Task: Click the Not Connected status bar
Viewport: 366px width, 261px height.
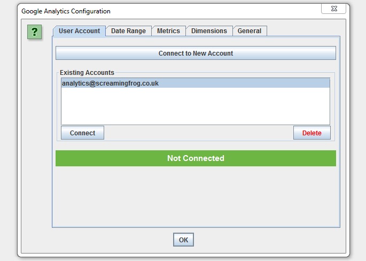Action: (x=196, y=158)
